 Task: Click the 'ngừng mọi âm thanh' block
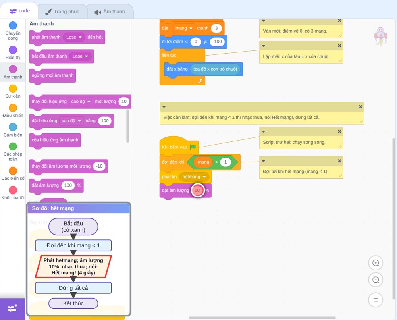pyautogui.click(x=52, y=75)
